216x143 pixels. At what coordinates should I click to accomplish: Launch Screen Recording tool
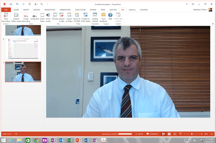pos(26,17)
